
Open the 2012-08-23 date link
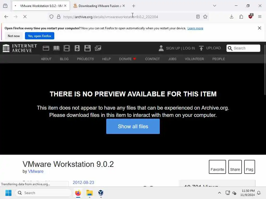click(x=83, y=182)
